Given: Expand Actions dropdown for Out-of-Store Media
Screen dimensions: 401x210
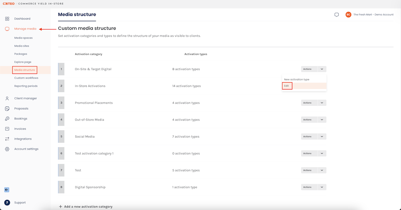Looking at the screenshot, I should coord(322,120).
